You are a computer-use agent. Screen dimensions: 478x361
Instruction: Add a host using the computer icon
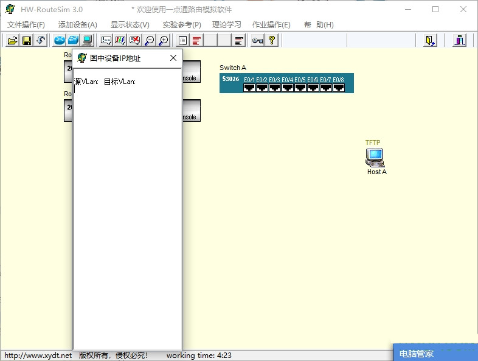(x=88, y=40)
